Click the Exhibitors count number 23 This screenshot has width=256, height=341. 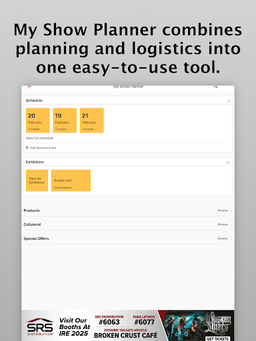(228, 163)
